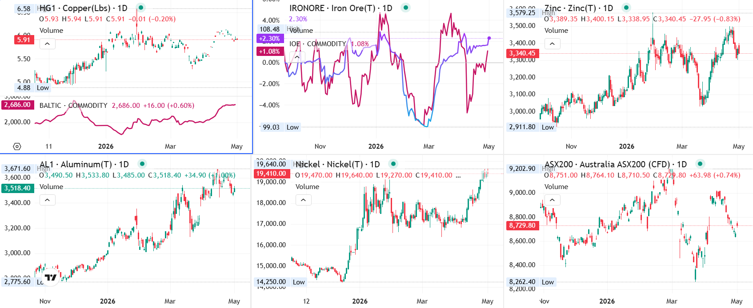Click the purple +2.30% IRONORE price label
Viewport: 753px width, 308px height.
click(270, 39)
